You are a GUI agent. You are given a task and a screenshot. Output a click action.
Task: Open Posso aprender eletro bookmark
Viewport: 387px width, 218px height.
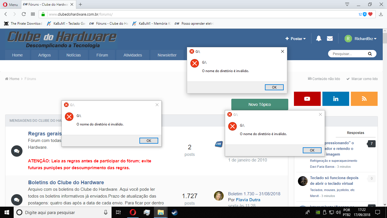click(194, 24)
